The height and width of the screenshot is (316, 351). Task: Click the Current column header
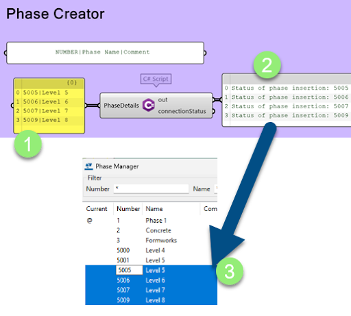(x=97, y=209)
